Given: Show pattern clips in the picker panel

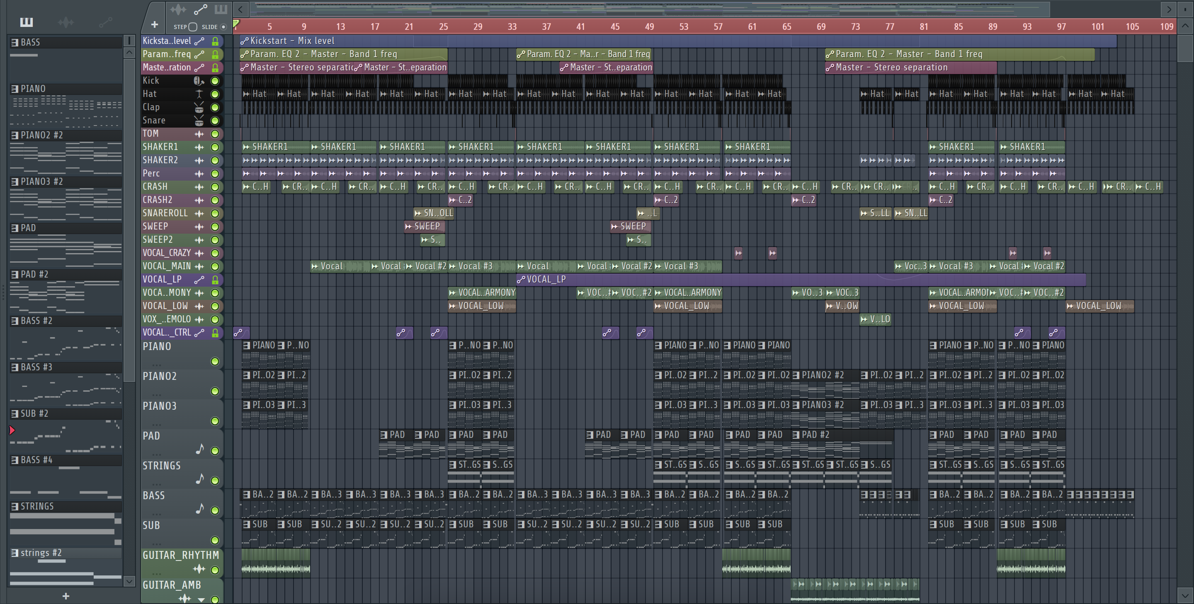Looking at the screenshot, I should click(x=27, y=22).
